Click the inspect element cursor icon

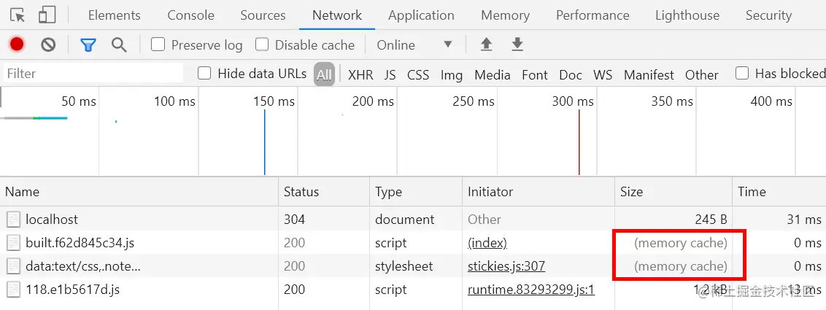18,15
